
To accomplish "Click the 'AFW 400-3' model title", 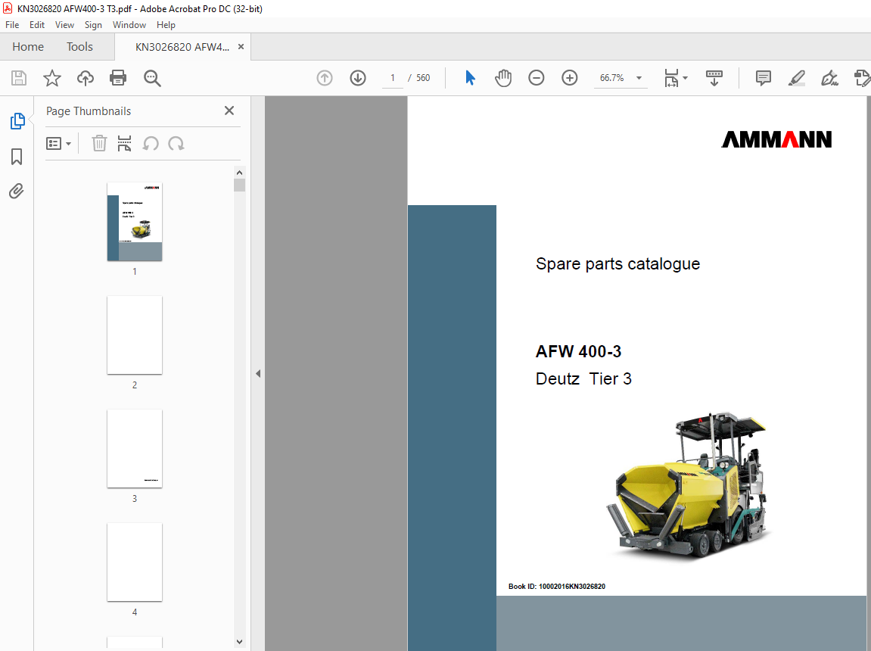I will coord(578,351).
